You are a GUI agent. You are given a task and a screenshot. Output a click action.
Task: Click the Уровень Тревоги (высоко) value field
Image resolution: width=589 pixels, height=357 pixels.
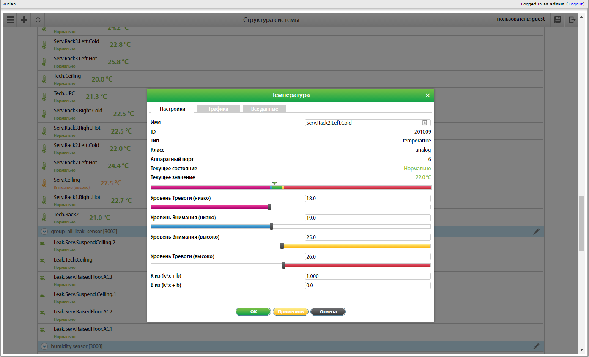[x=368, y=256]
